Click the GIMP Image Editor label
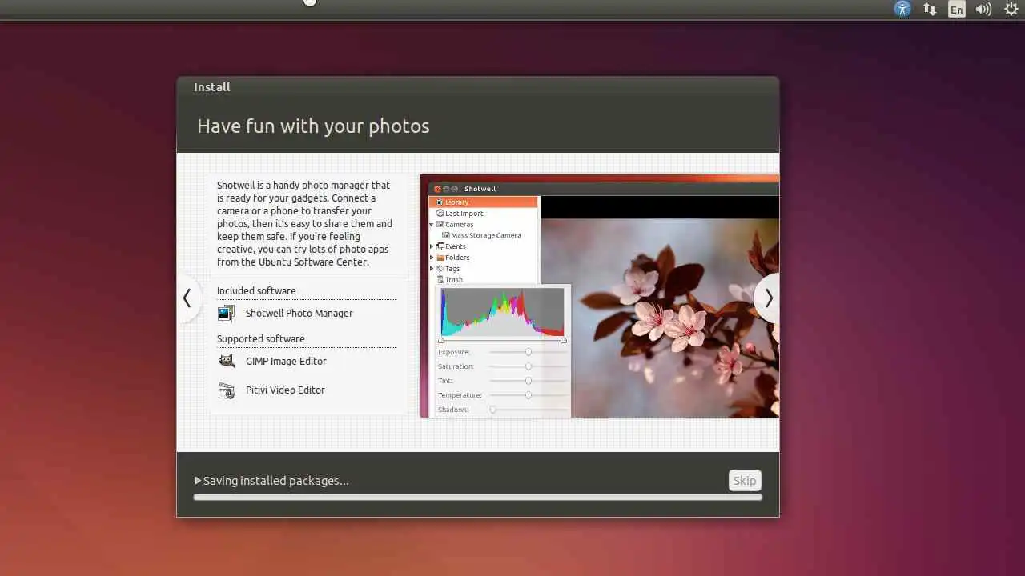This screenshot has height=576, width=1025. pyautogui.click(x=286, y=362)
